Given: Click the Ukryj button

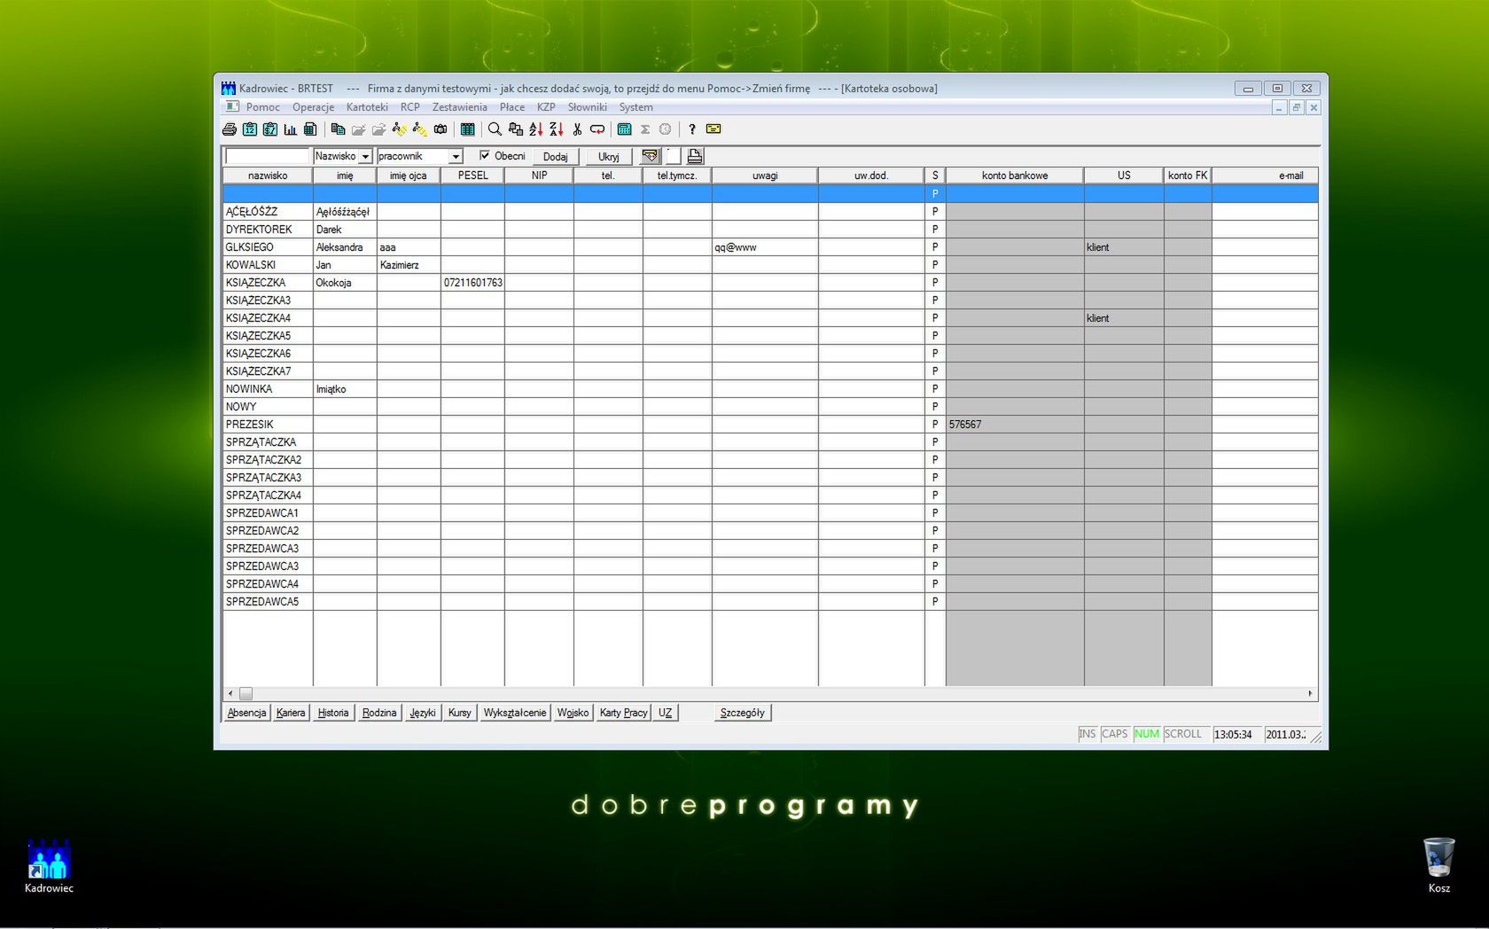Looking at the screenshot, I should pyautogui.click(x=609, y=156).
